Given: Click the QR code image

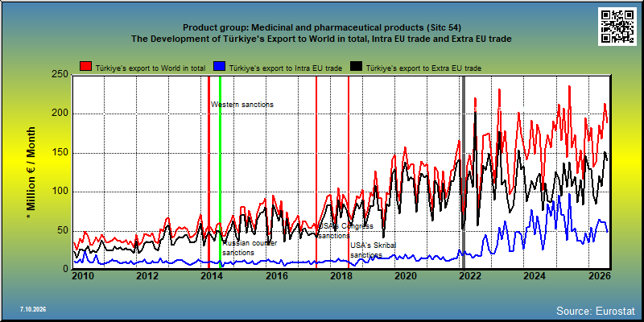Looking at the screenshot, I should click(617, 27).
